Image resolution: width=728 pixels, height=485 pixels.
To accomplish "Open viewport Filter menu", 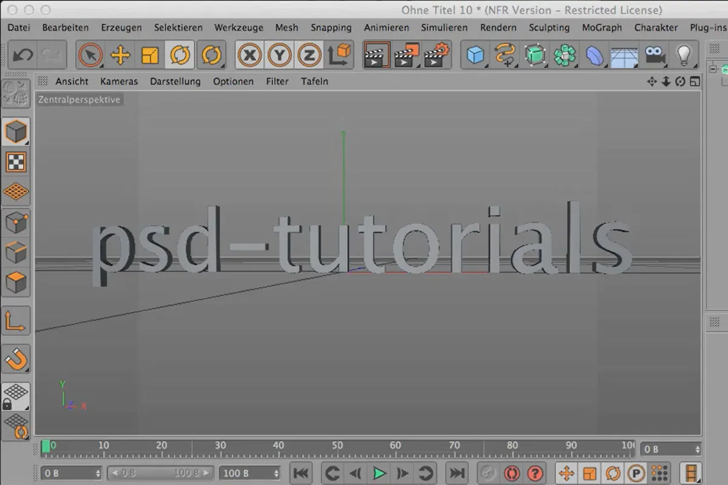I will [277, 81].
